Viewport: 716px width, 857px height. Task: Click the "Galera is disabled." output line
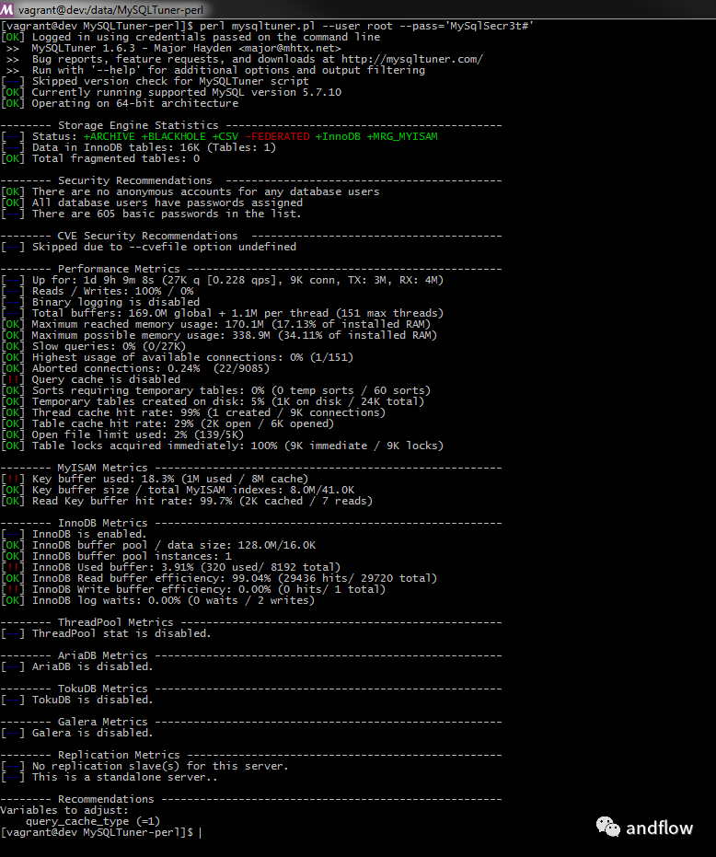coord(92,733)
